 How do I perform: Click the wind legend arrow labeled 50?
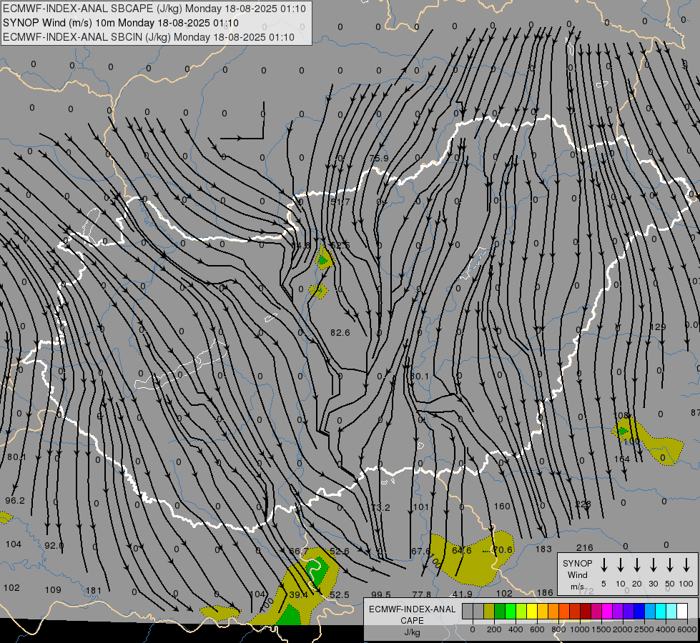670,565
